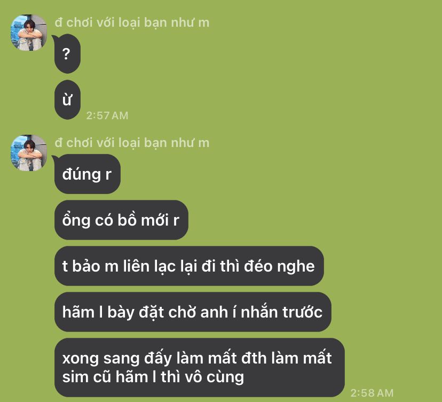The image size is (442, 402).
Task: Click the word "xong" starting the last message
Action: coord(80,359)
